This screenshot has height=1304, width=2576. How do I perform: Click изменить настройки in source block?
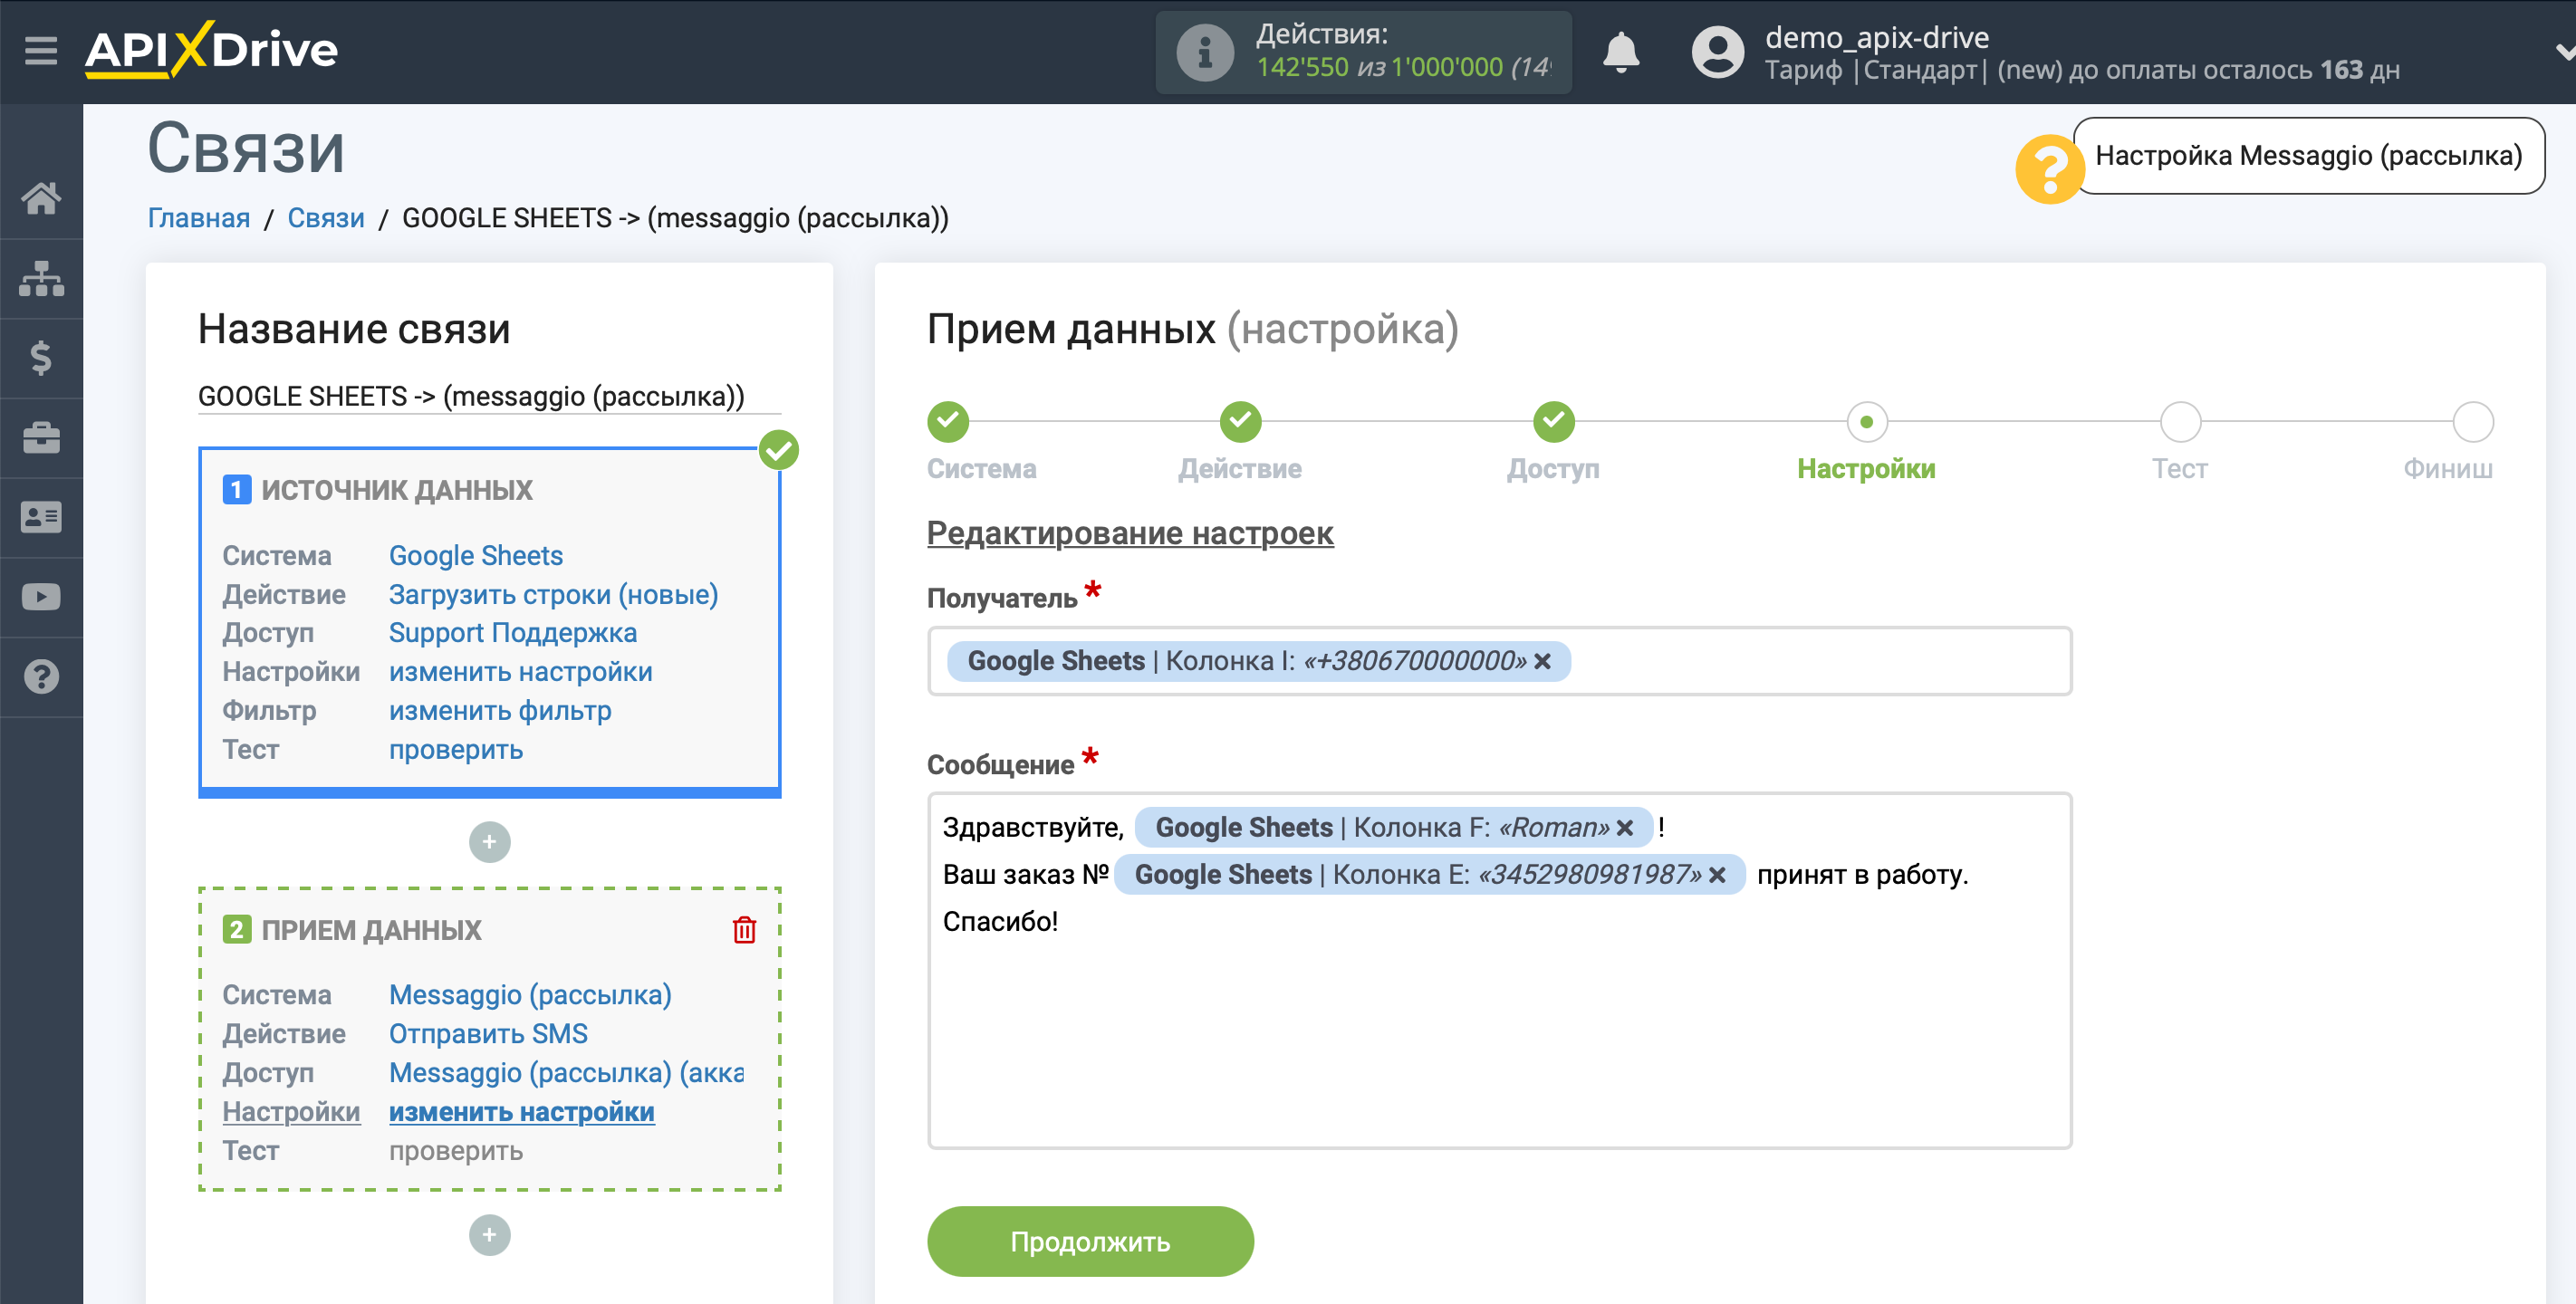[x=520, y=672]
